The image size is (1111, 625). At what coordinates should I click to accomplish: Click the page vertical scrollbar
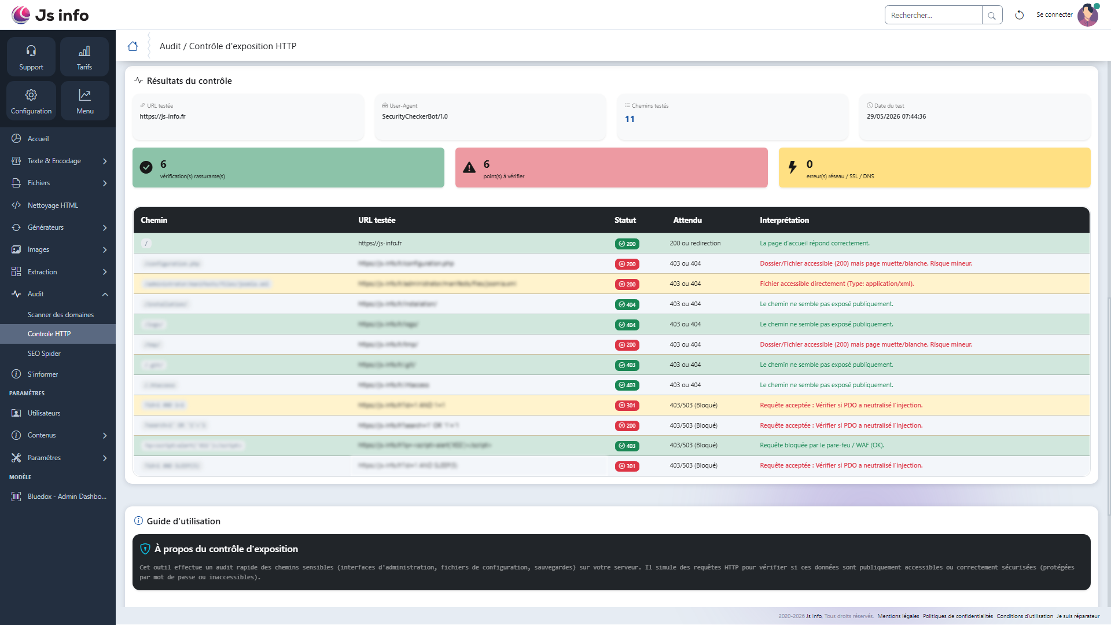point(1109,405)
